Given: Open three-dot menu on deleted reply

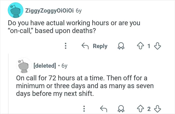Looking at the screenshot, I should 84,108.
